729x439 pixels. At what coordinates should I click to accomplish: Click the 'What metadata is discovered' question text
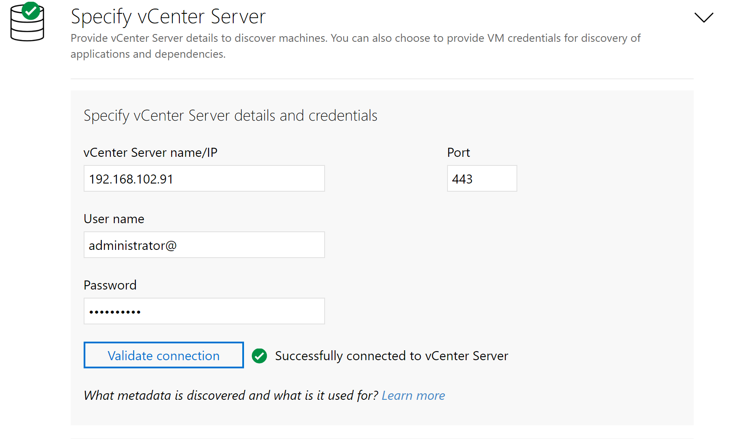tap(231, 395)
